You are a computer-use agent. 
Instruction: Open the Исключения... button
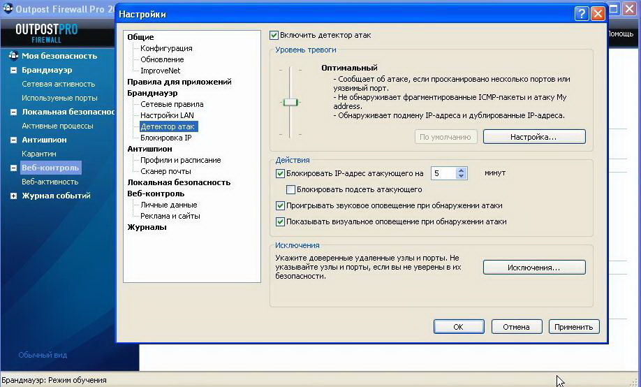point(534,268)
